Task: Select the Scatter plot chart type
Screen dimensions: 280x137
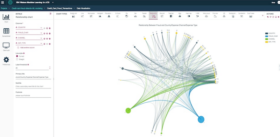Action: [73, 15]
